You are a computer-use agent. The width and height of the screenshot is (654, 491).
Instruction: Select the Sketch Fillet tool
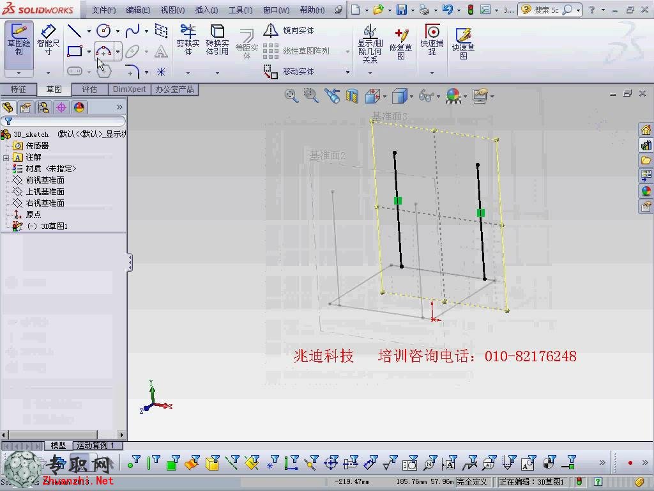tap(132, 72)
